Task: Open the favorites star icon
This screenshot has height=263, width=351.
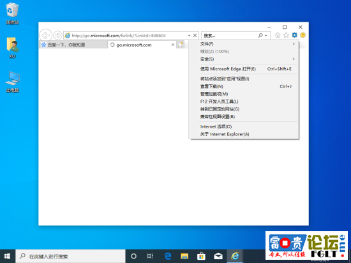Action: coord(286,35)
